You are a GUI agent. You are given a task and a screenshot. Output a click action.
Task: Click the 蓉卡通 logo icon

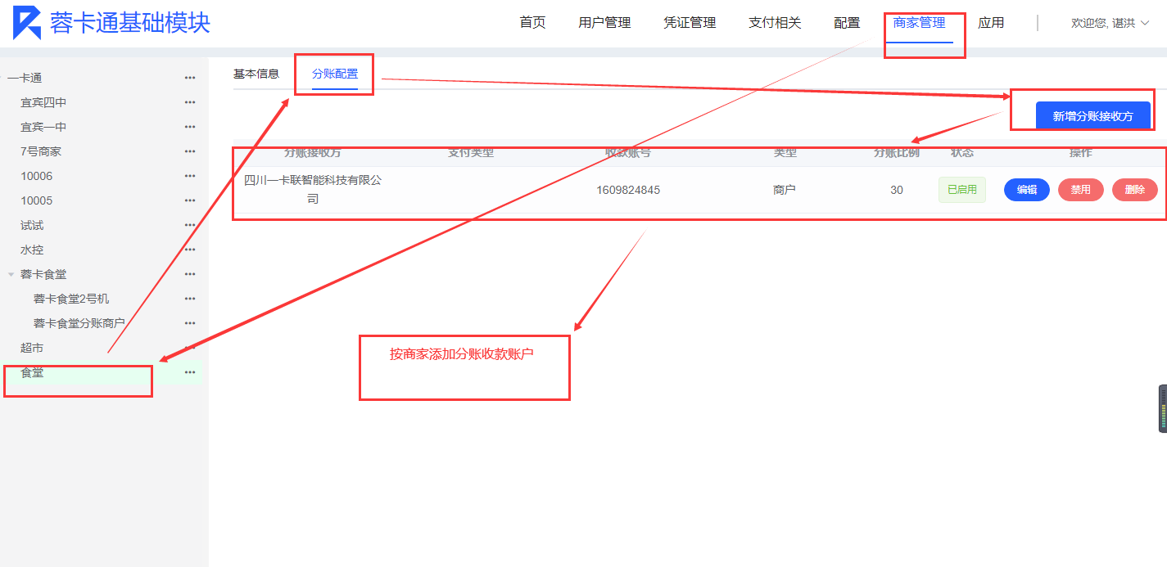(x=27, y=23)
